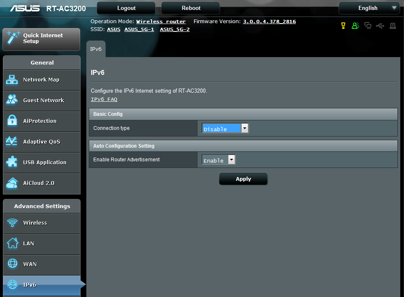Click the IPv6 page heading
404x297 pixels.
coord(97,72)
